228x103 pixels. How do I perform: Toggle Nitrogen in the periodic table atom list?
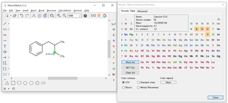click(202, 29)
